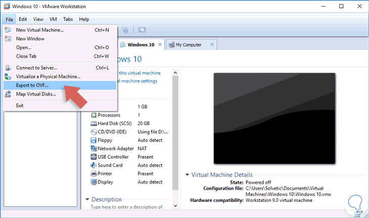The width and height of the screenshot is (369, 218).
Task: Open the File menu
Action: 9,19
